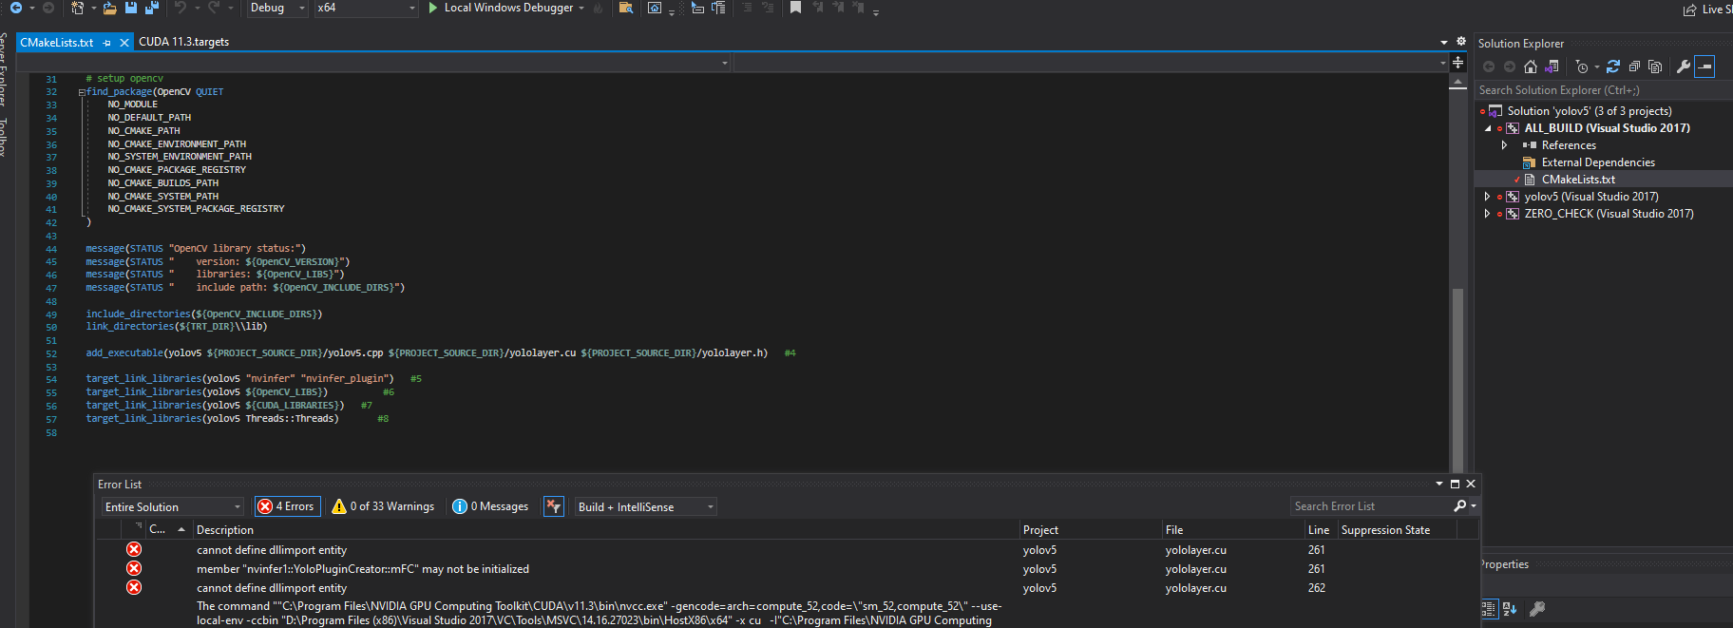Toggle pin on CMakeLists.txt tab
Screen dimensions: 1733x628
coord(106,43)
